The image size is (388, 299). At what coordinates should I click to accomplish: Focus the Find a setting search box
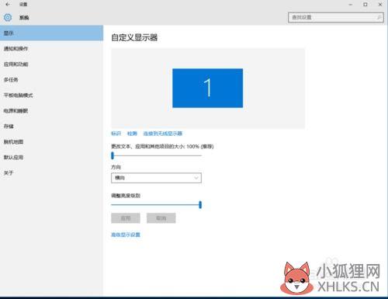click(x=336, y=17)
